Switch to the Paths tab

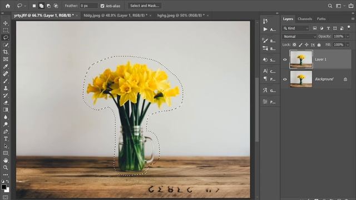point(322,19)
